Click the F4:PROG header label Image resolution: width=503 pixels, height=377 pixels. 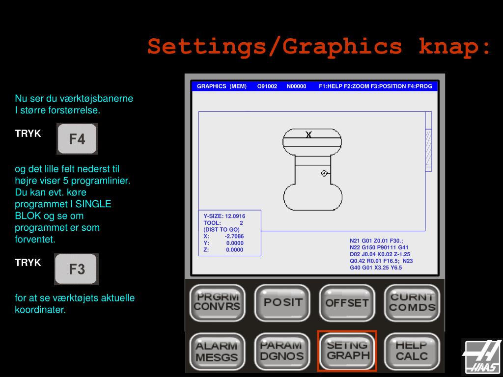(x=419, y=86)
